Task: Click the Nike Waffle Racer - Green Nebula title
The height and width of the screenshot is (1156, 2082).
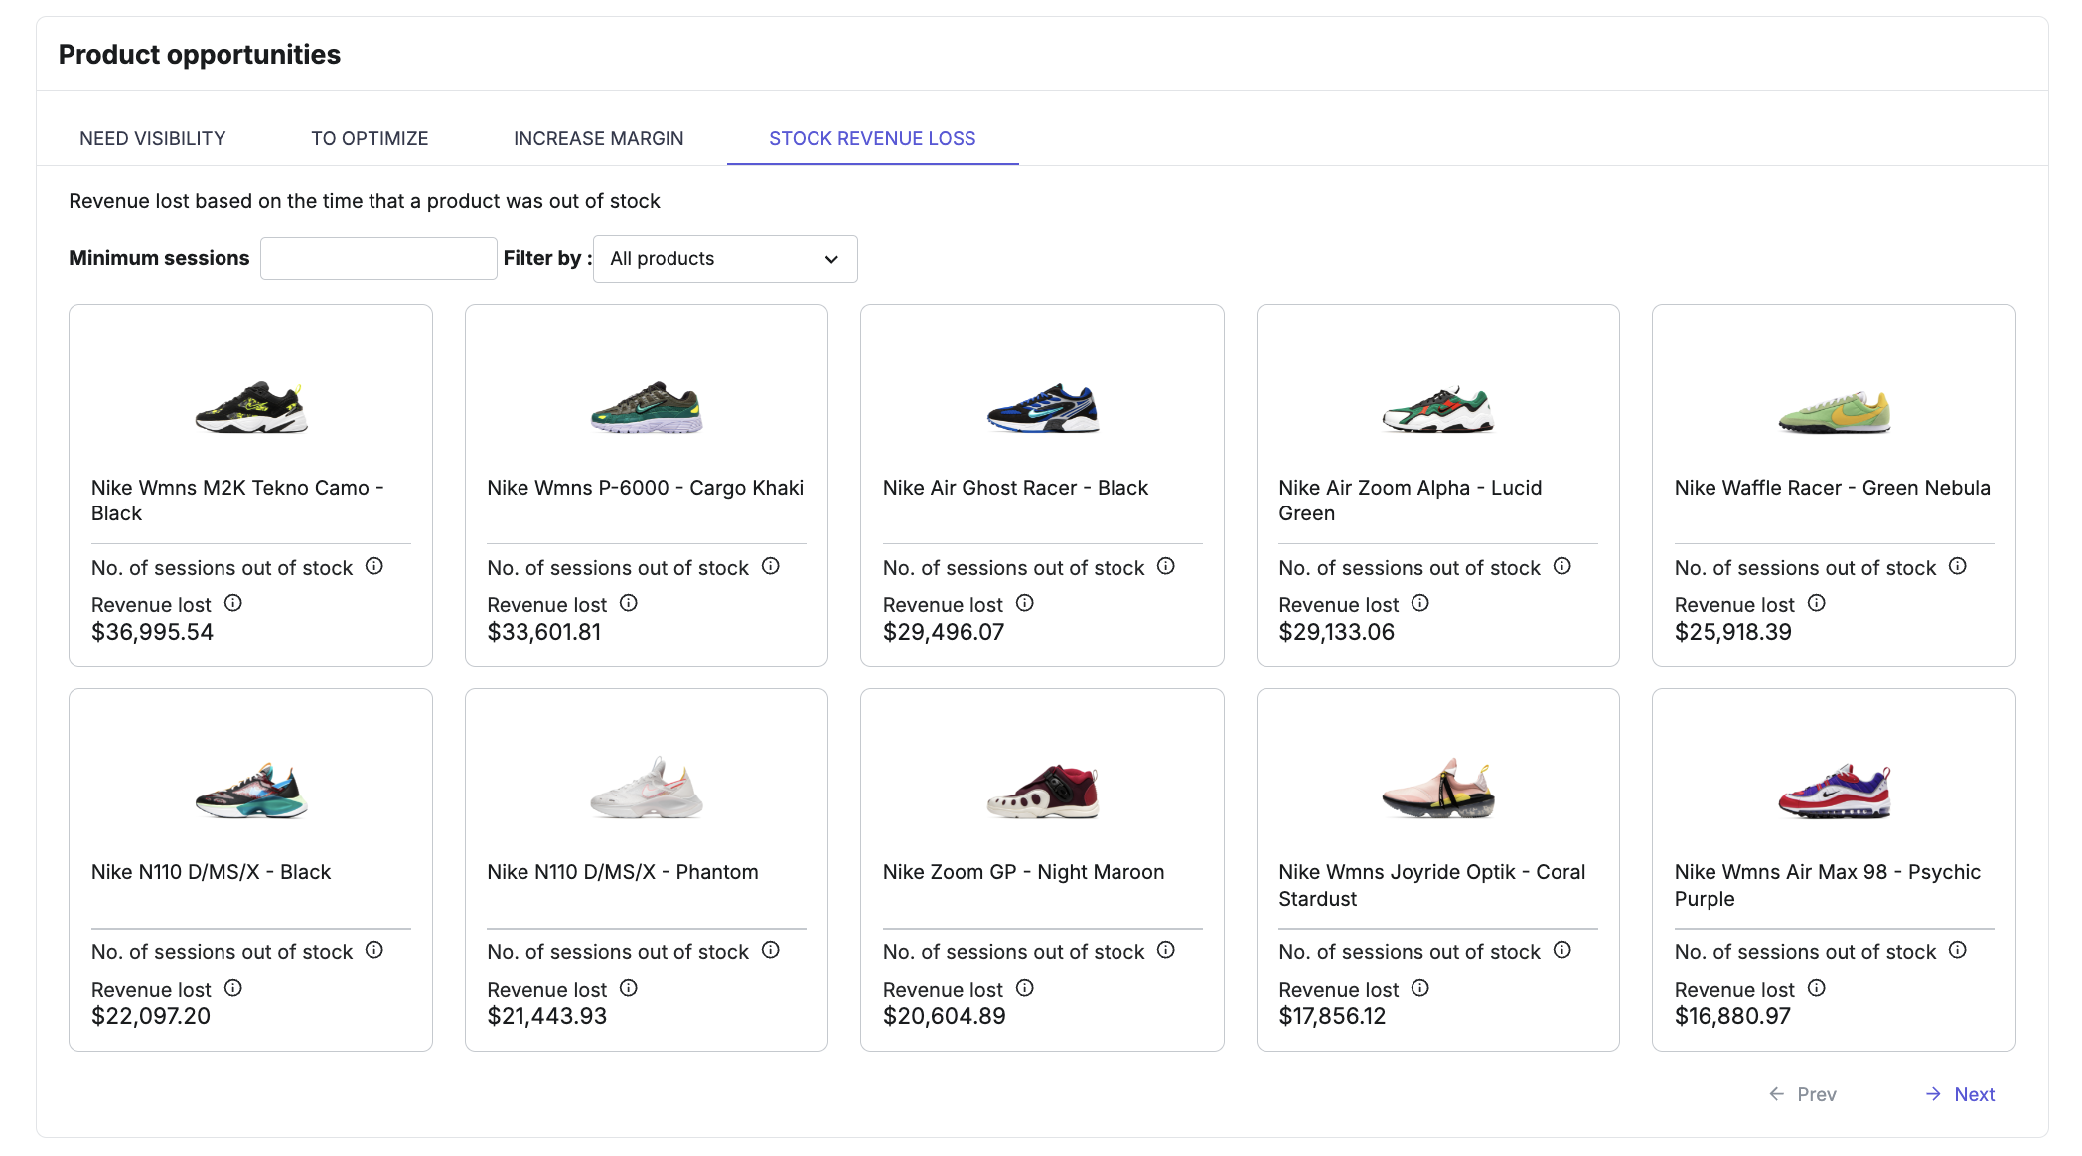Action: point(1833,488)
